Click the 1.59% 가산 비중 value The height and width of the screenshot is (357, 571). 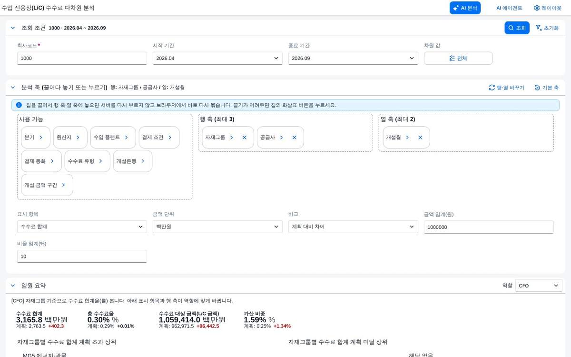point(259,319)
